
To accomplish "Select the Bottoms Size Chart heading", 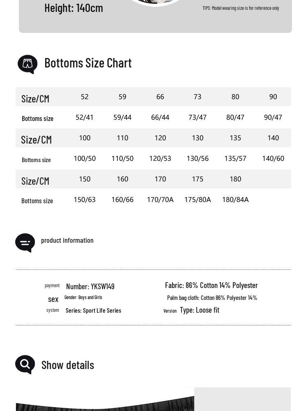I will click(x=88, y=63).
